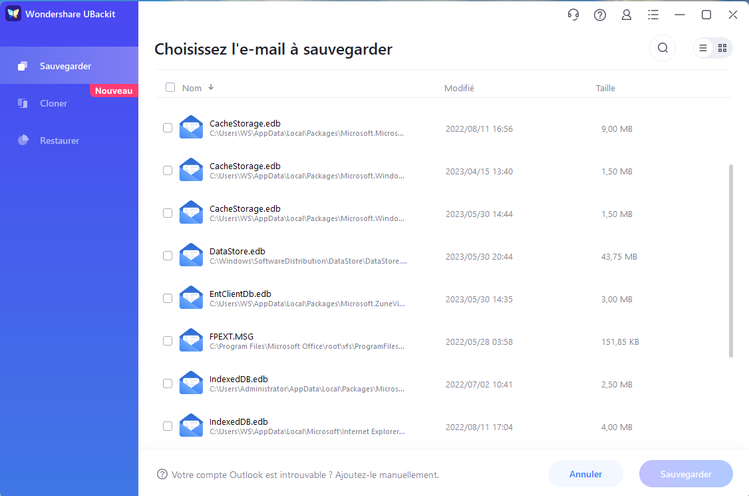This screenshot has width=749, height=496.
Task: Click envelope icon of CacheStorage.edb sized 9,00 MB
Action: point(191,126)
